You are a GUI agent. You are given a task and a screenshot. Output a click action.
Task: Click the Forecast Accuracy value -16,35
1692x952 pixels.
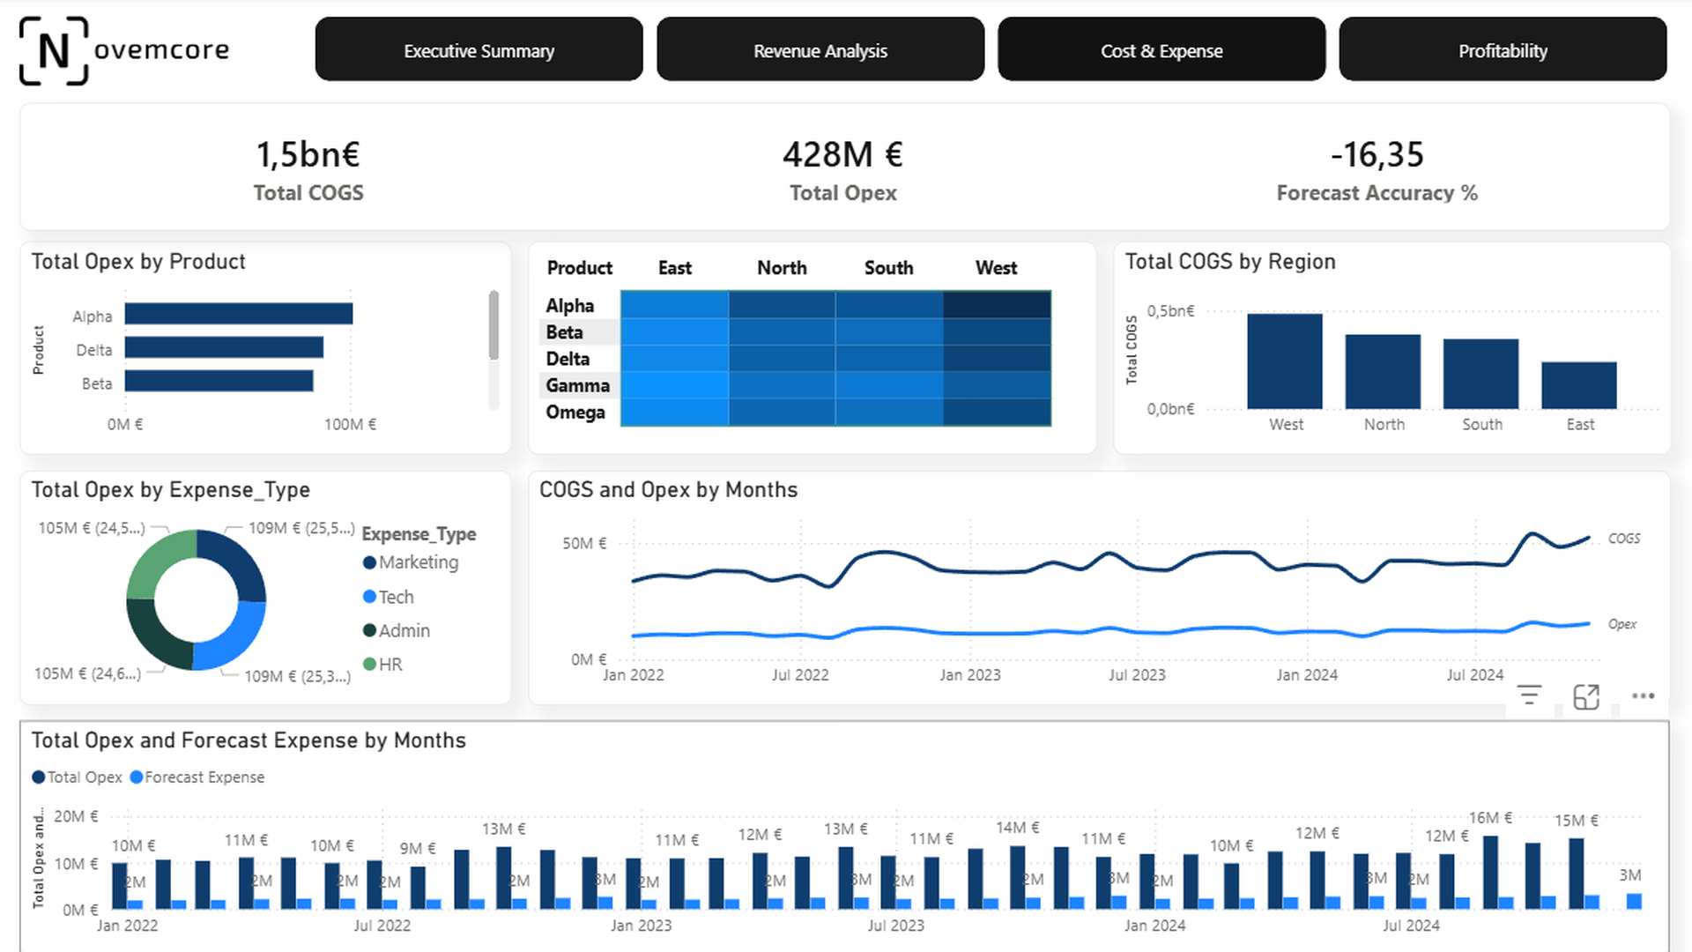tap(1377, 154)
